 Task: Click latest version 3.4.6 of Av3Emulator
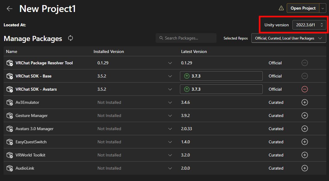(x=185, y=102)
